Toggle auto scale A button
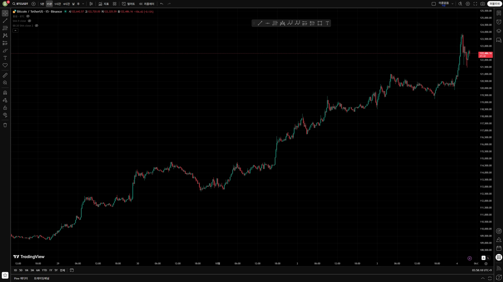 pos(483,258)
